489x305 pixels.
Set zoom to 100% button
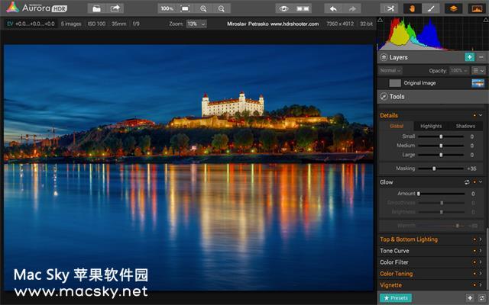coord(167,8)
